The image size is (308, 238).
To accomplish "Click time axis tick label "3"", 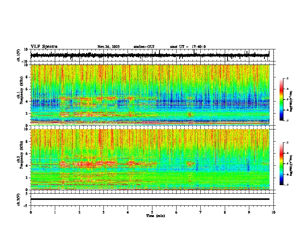I will click(x=103, y=212).
